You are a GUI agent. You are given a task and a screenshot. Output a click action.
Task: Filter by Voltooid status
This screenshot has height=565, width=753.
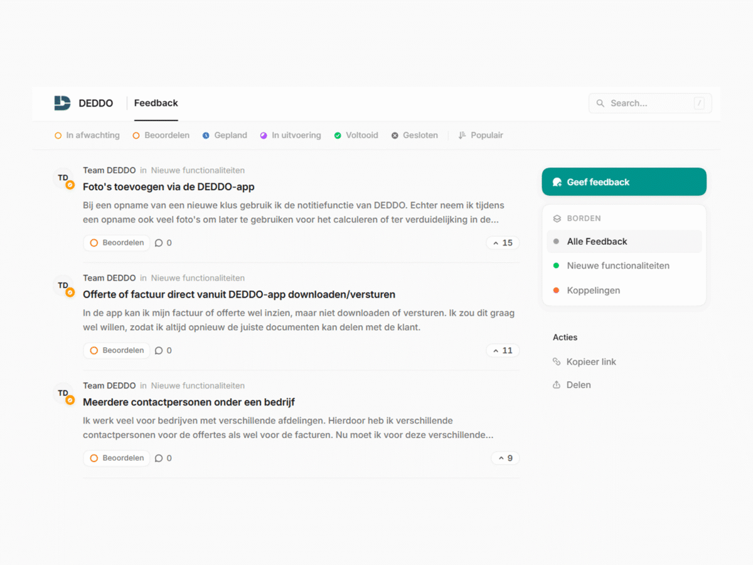(356, 135)
